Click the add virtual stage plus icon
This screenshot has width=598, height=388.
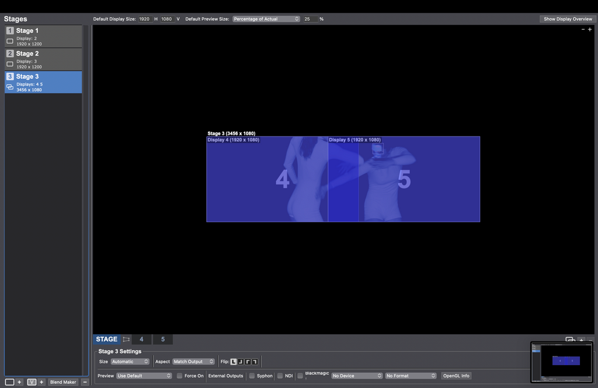(41, 382)
